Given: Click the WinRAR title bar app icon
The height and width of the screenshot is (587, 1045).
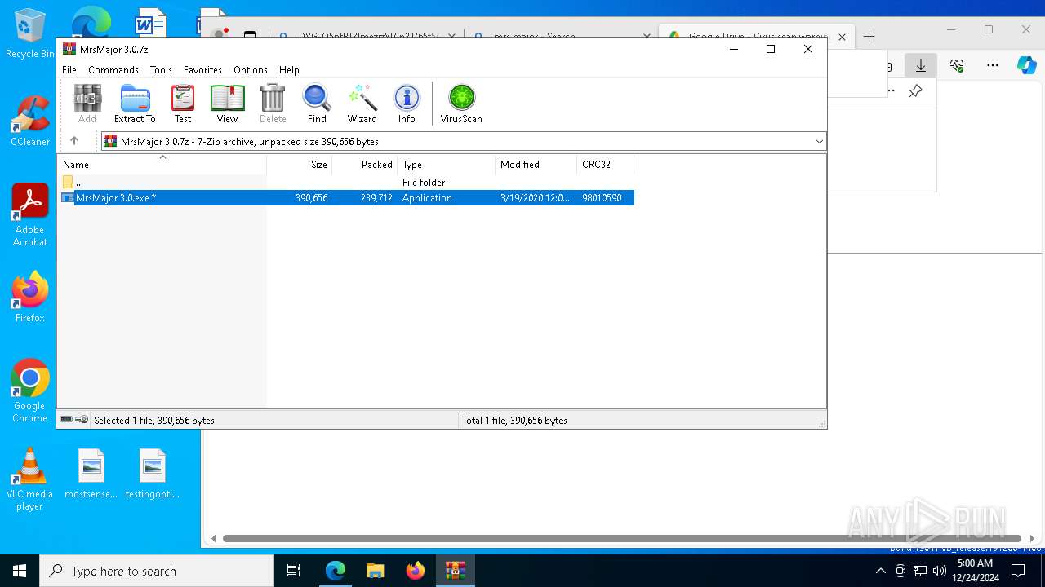Looking at the screenshot, I should coord(69,49).
